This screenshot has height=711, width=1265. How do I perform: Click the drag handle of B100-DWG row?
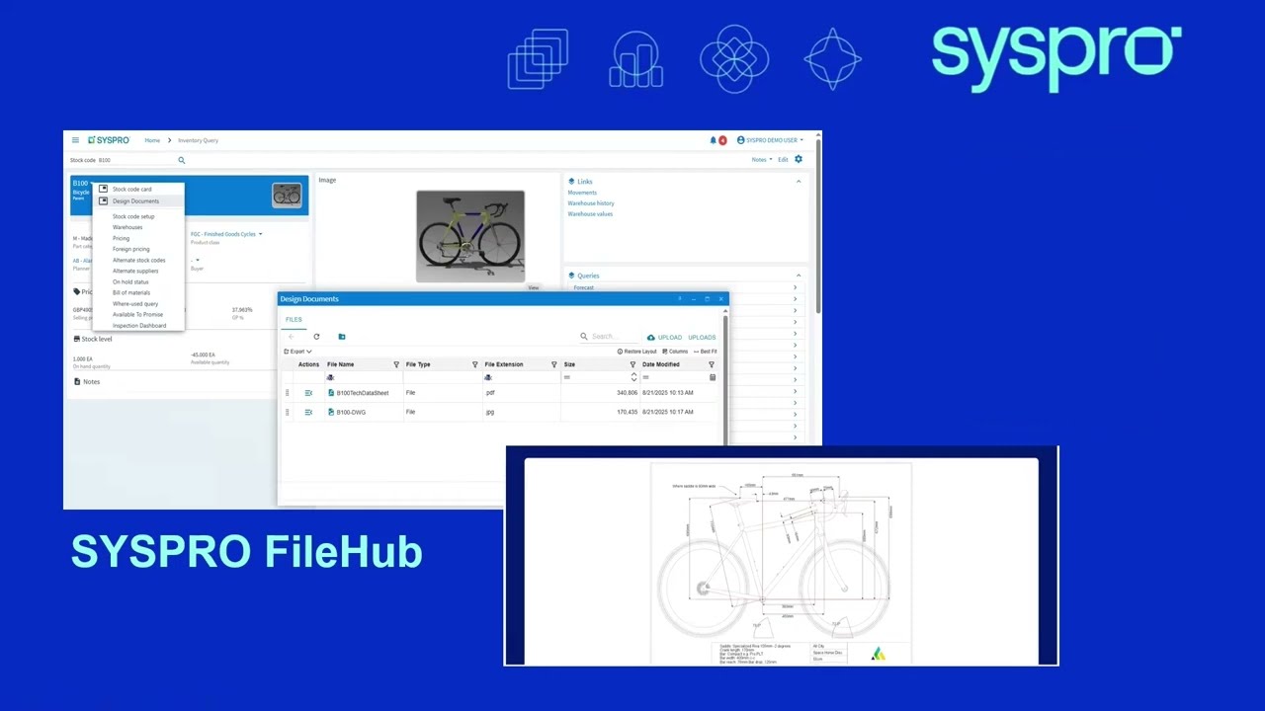click(x=288, y=412)
